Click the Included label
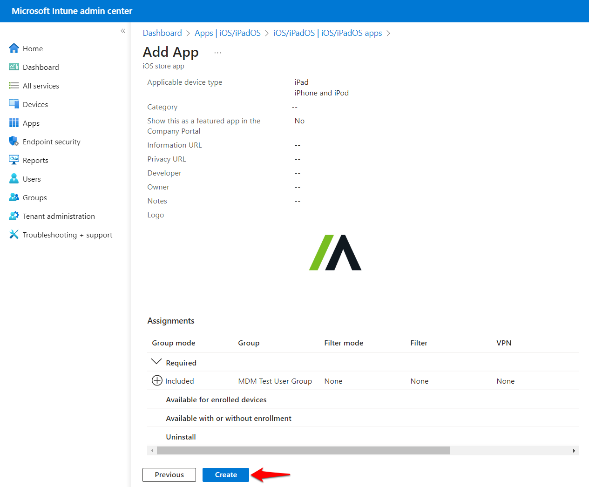This screenshot has height=487, width=589. 180,381
